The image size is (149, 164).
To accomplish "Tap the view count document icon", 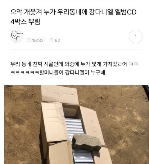I will point(52,40).
